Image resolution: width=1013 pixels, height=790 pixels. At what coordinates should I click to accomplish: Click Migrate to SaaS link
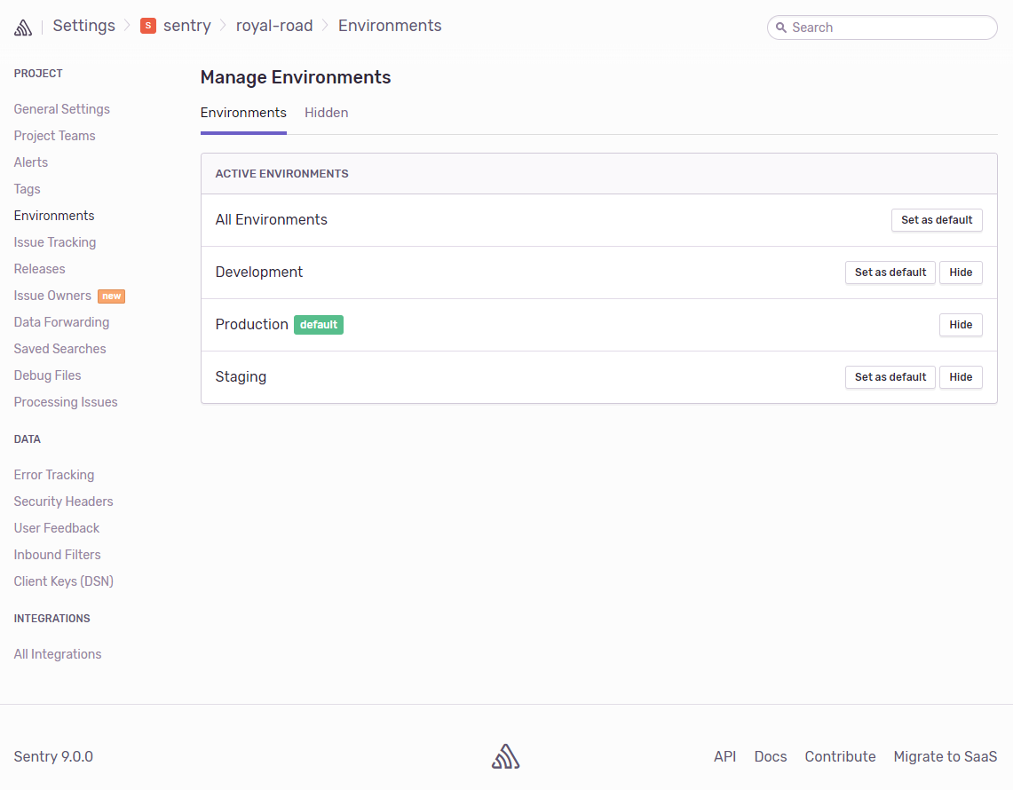[946, 756]
